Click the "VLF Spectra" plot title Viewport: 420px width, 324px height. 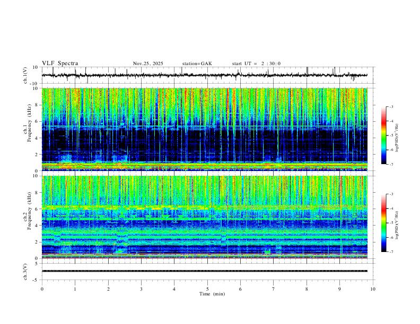click(60, 64)
